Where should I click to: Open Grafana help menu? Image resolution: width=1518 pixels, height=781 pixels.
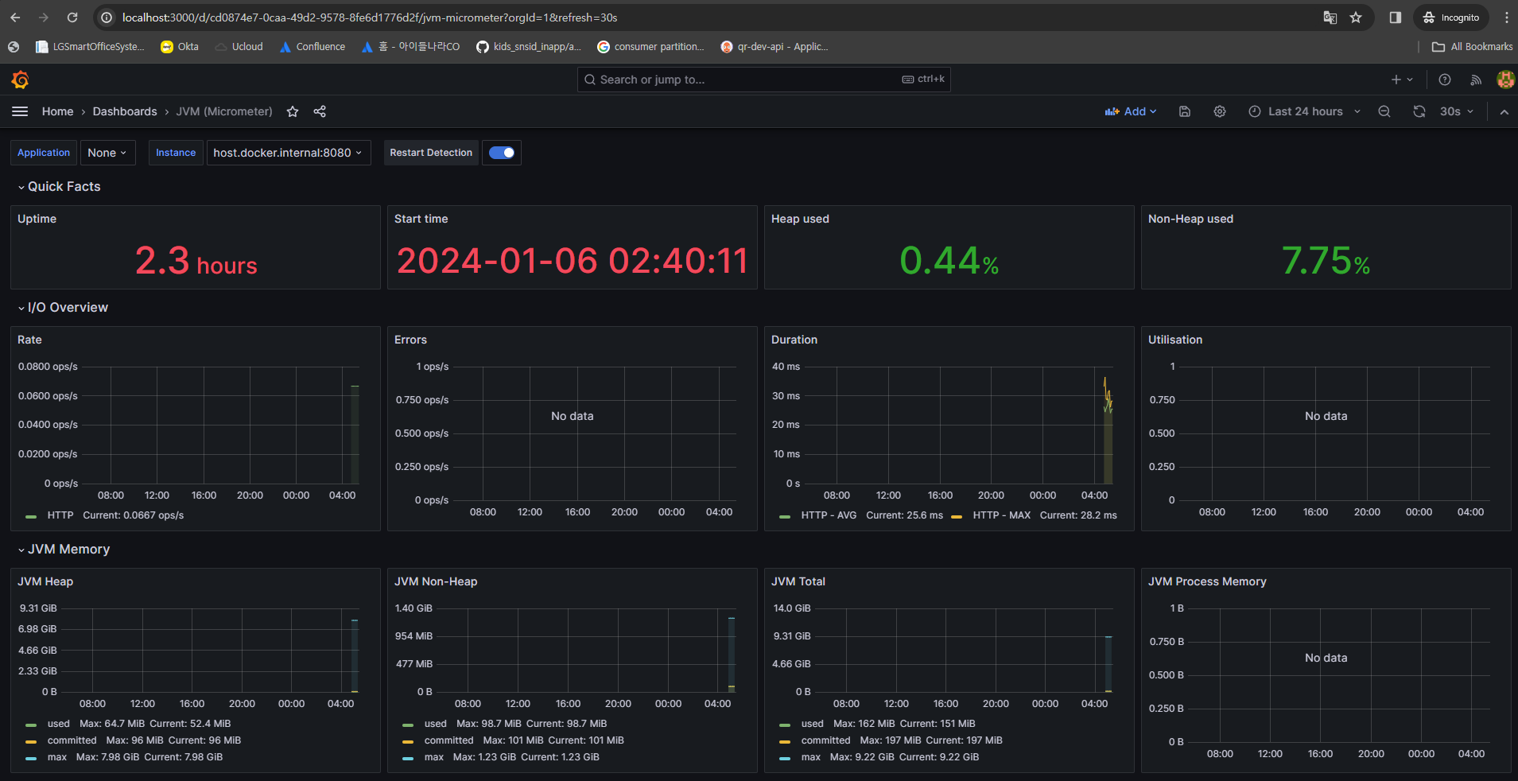point(1445,80)
